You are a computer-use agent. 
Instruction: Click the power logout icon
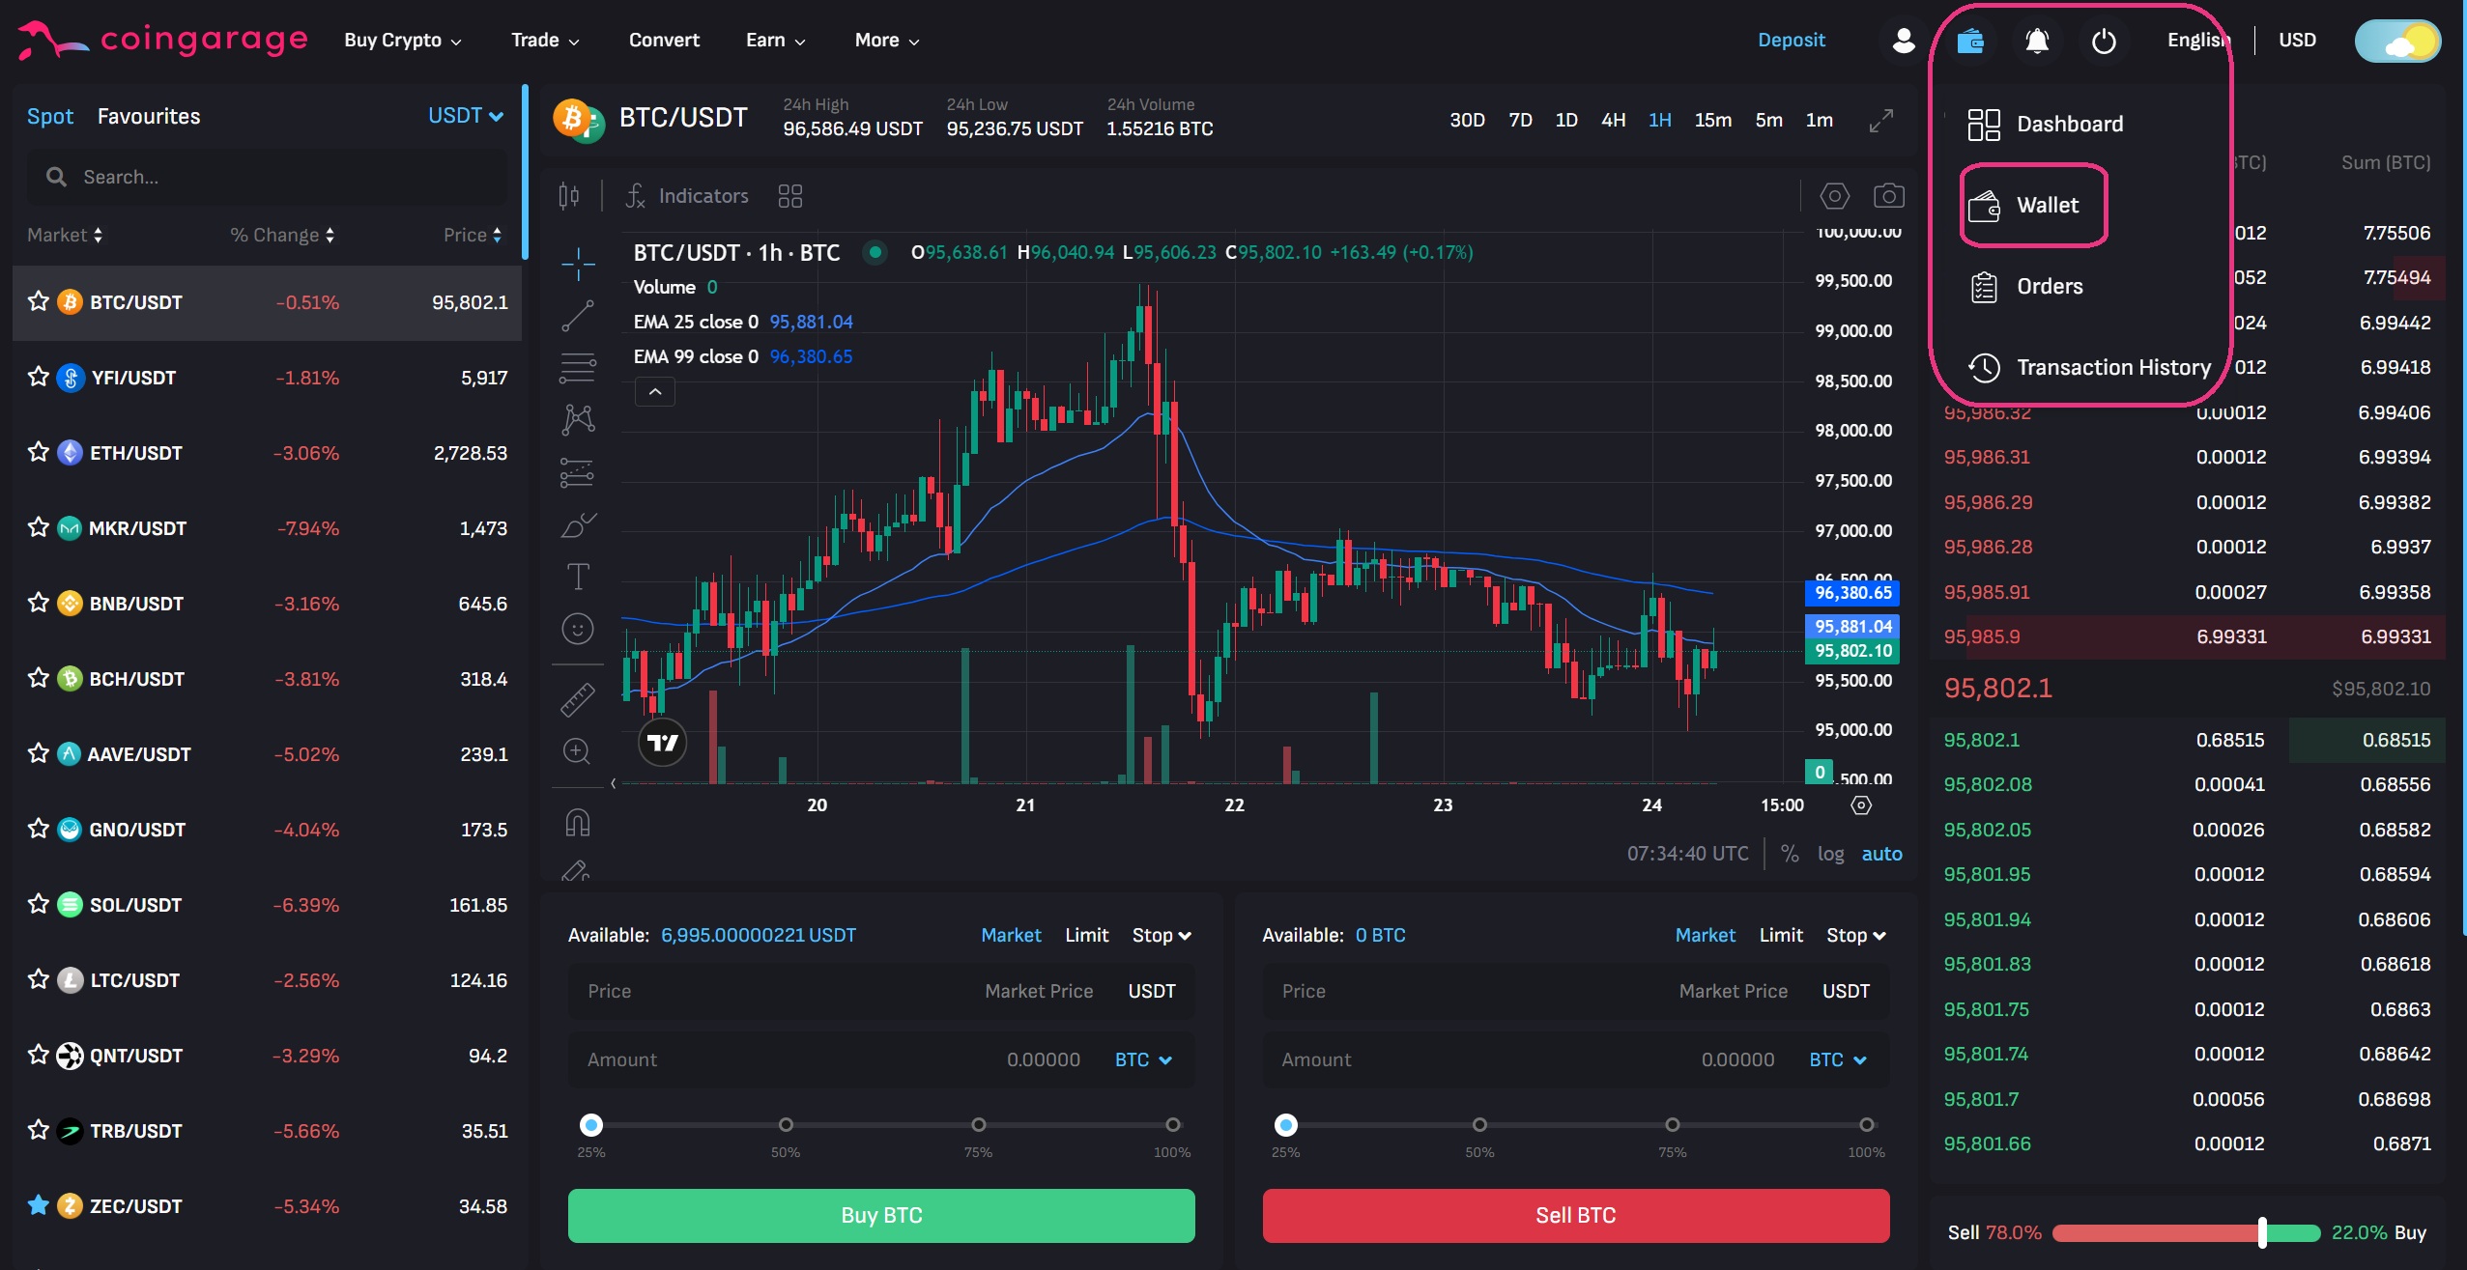pyautogui.click(x=2104, y=41)
